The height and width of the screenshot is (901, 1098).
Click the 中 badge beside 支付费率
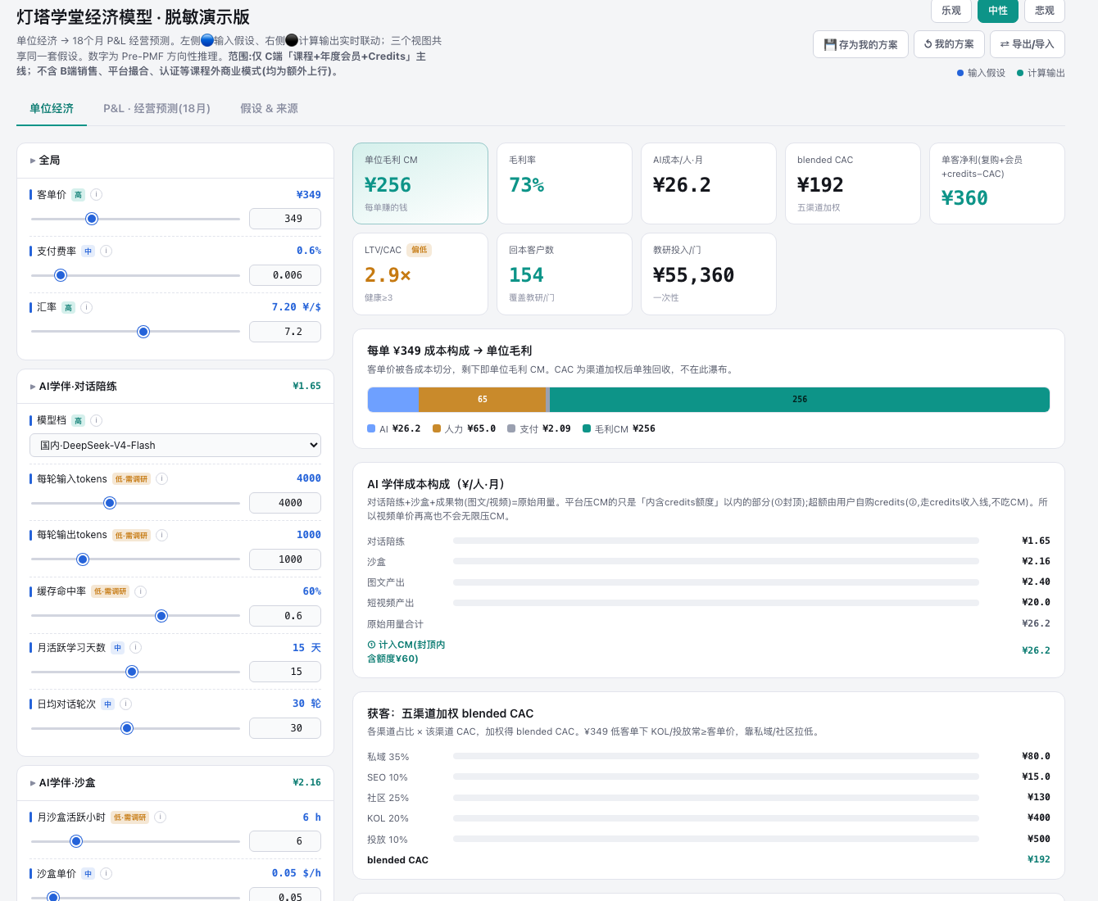(x=88, y=251)
